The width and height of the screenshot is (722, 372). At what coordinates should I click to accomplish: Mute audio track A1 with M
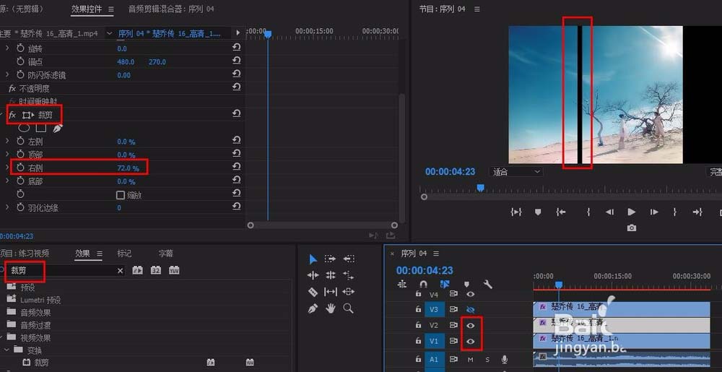[x=471, y=360]
